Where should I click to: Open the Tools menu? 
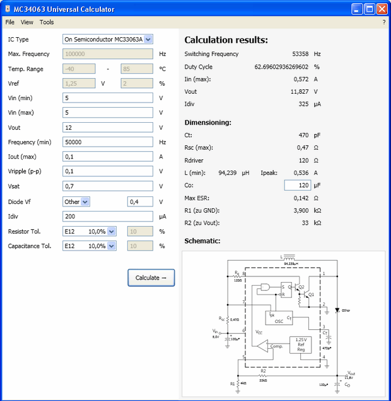click(x=47, y=22)
